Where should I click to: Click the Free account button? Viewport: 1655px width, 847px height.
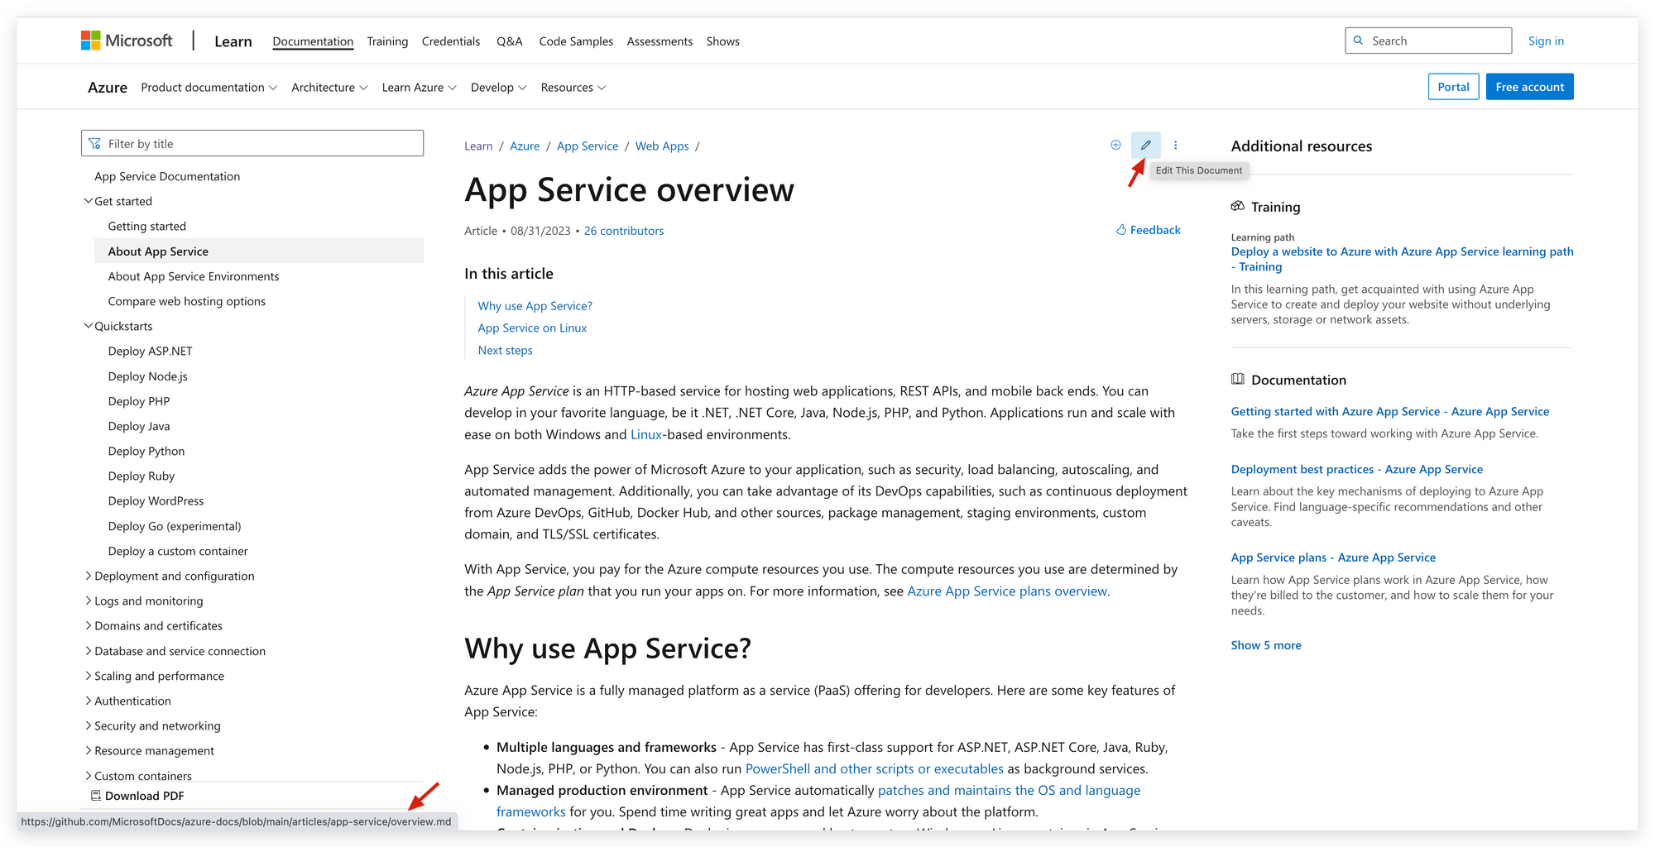click(x=1529, y=87)
